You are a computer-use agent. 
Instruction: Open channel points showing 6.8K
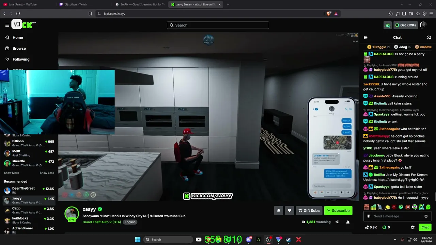pos(371,227)
